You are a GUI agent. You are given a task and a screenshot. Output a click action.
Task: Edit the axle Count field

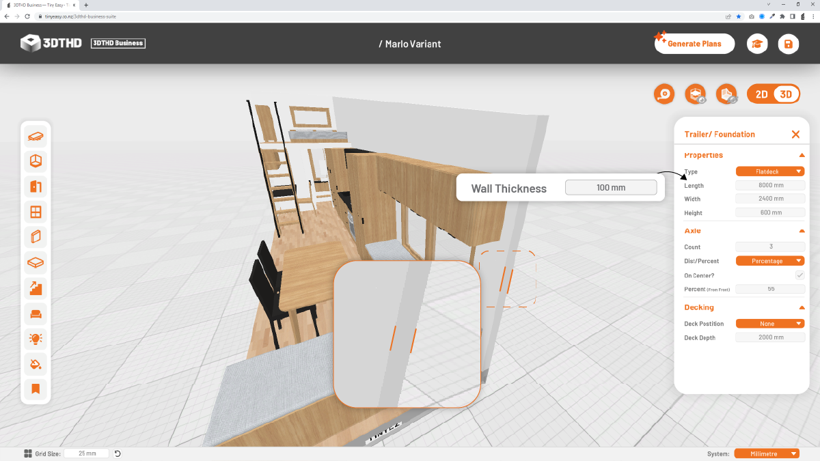(x=770, y=247)
